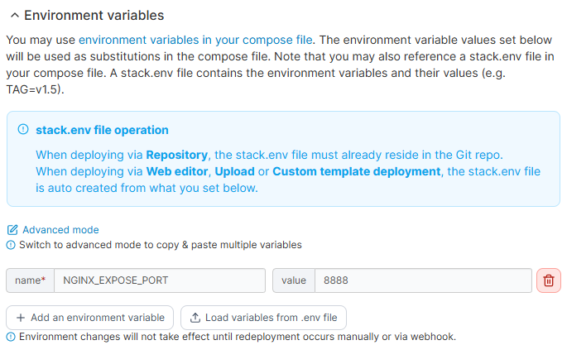Click the plus icon to add a variable
The width and height of the screenshot is (567, 345).
point(21,318)
